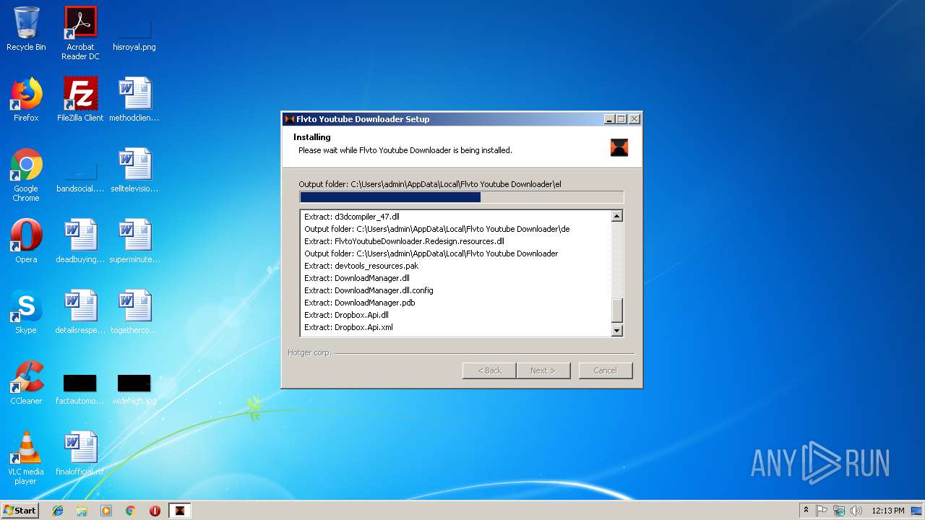Open Chrome from the taskbar
Viewport: 925px width, 520px height.
pyautogui.click(x=131, y=511)
